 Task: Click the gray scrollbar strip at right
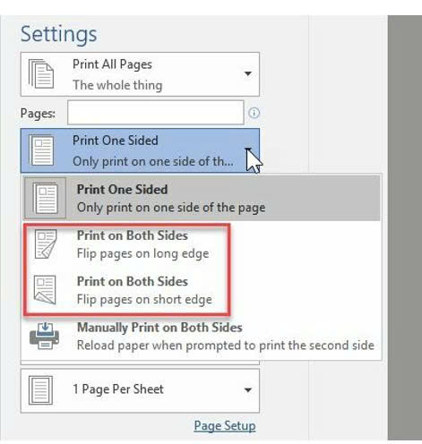(405, 227)
